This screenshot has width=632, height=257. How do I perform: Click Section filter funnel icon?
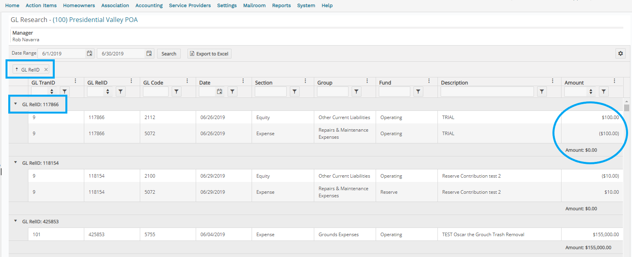(295, 92)
